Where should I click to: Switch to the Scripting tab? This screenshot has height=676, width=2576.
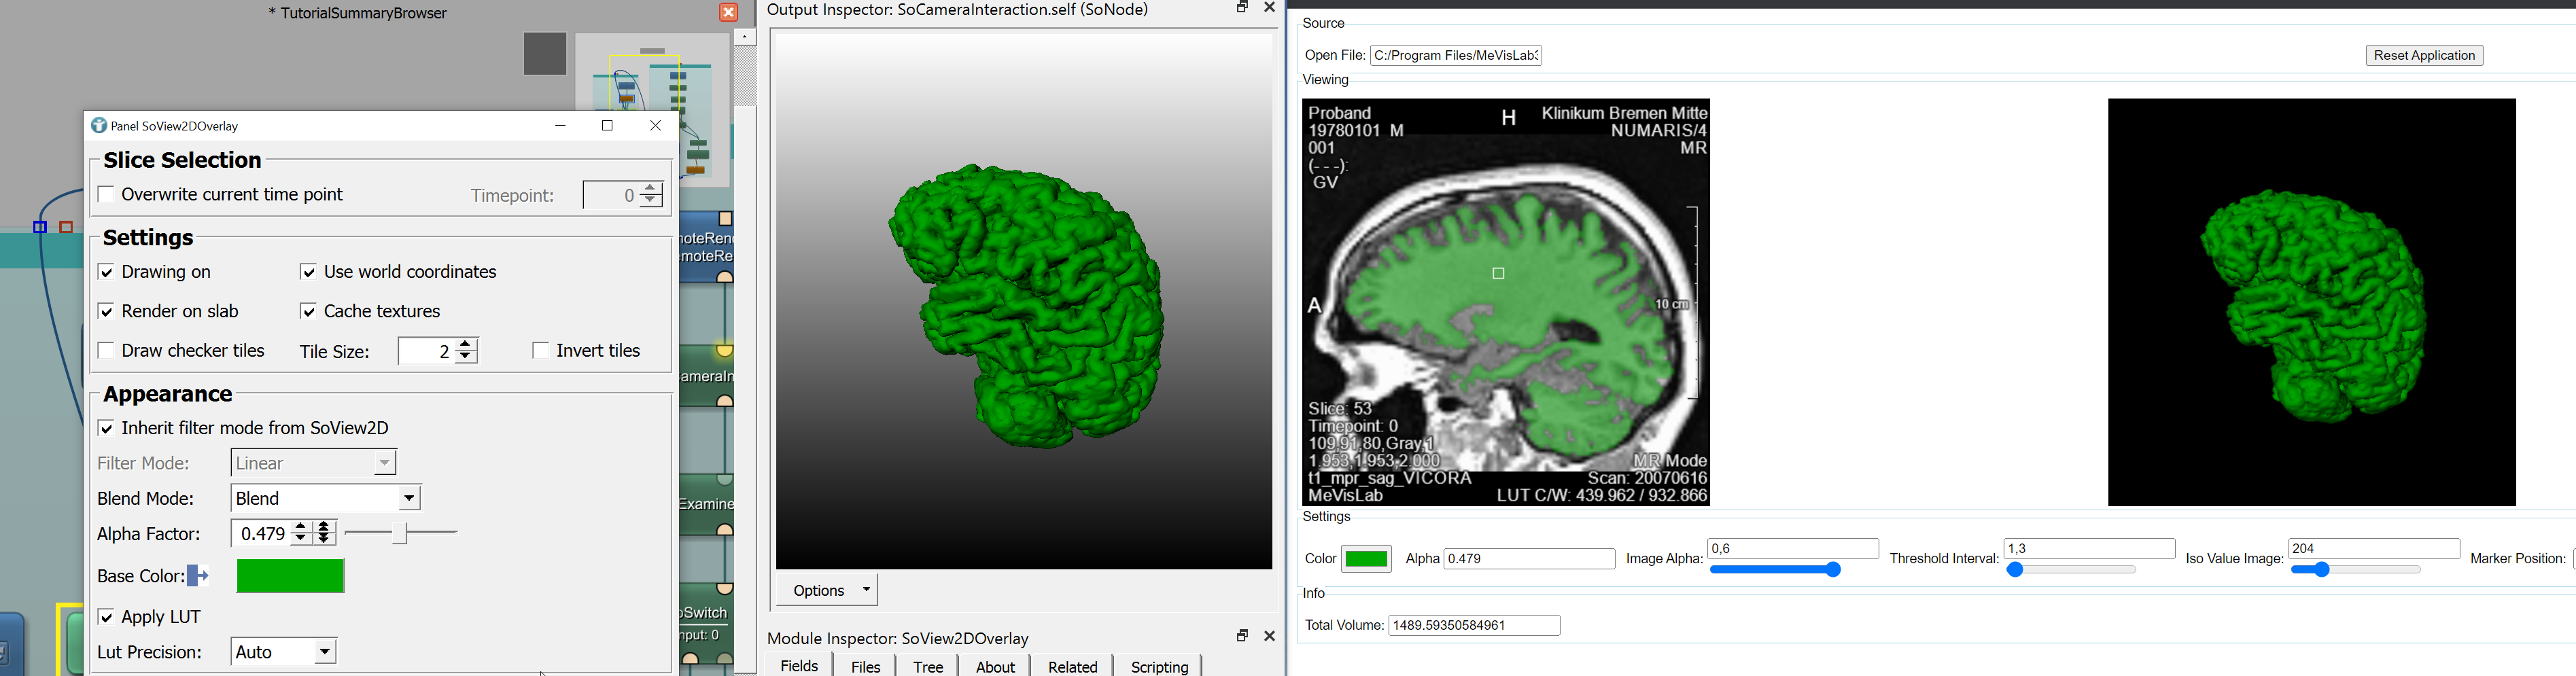[1159, 666]
